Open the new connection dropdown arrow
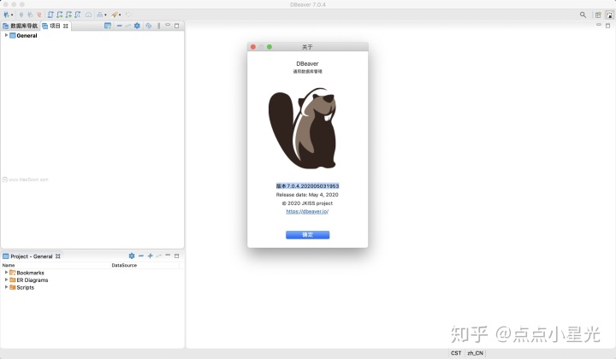The width and height of the screenshot is (616, 359). [12, 15]
